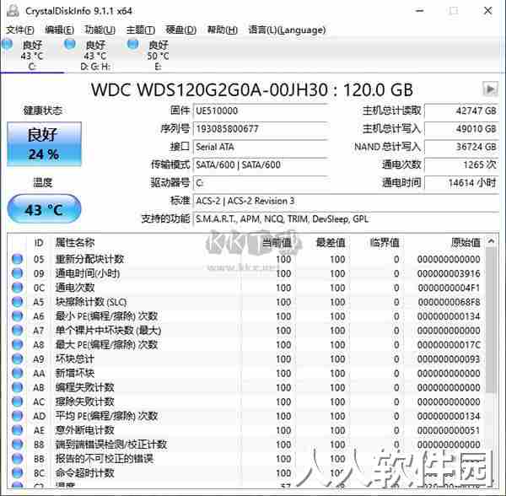Click the 属性名称 column header
The image size is (506, 496).
[75, 242]
